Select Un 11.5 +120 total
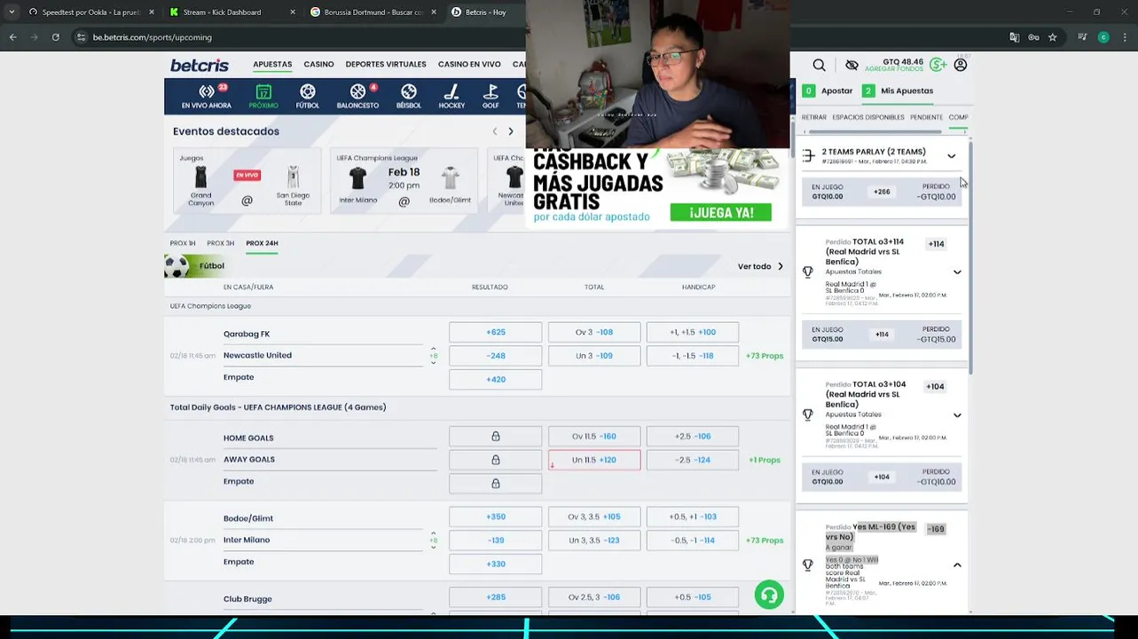Screen dimensions: 1138x639 coord(594,460)
